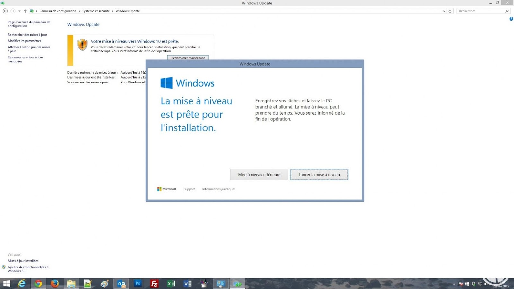Open the Windows Start button

pyautogui.click(x=6, y=284)
